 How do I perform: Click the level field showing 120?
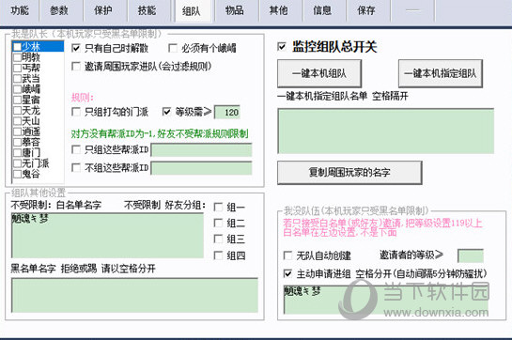point(227,113)
